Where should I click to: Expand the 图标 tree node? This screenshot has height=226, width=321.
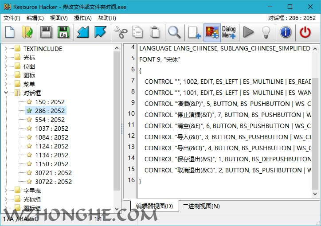[x=6, y=75]
